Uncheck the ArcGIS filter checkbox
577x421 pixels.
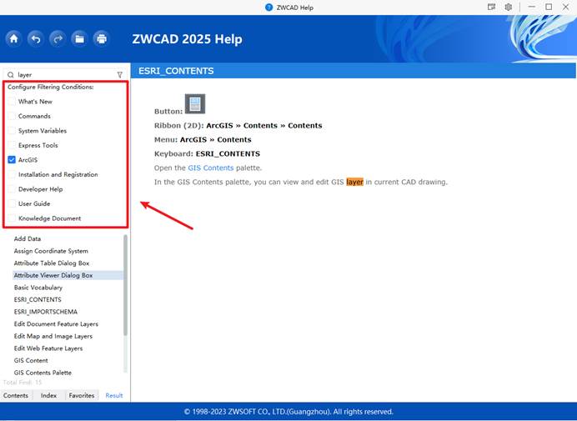coord(12,160)
